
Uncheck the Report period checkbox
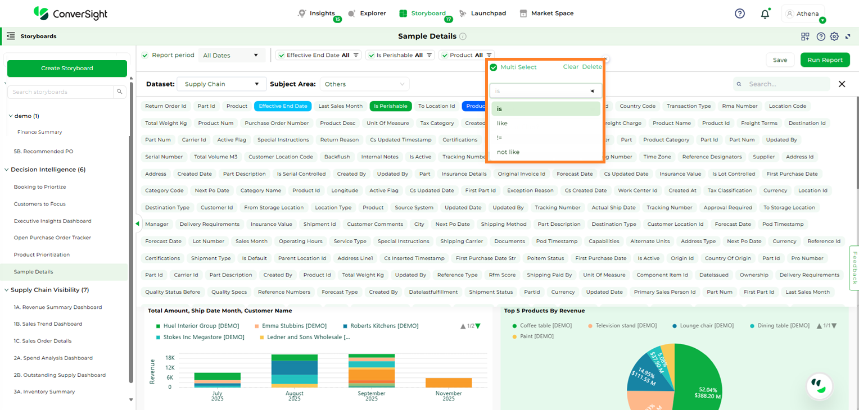[145, 55]
